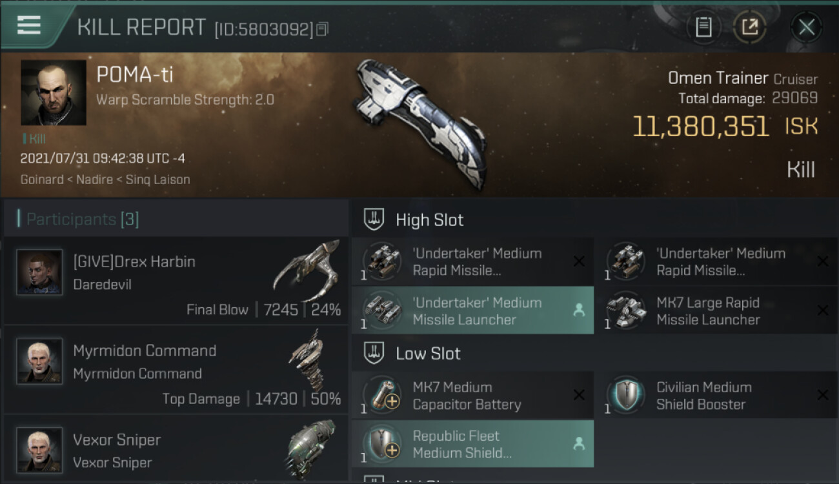Close the kill report window

[806, 27]
